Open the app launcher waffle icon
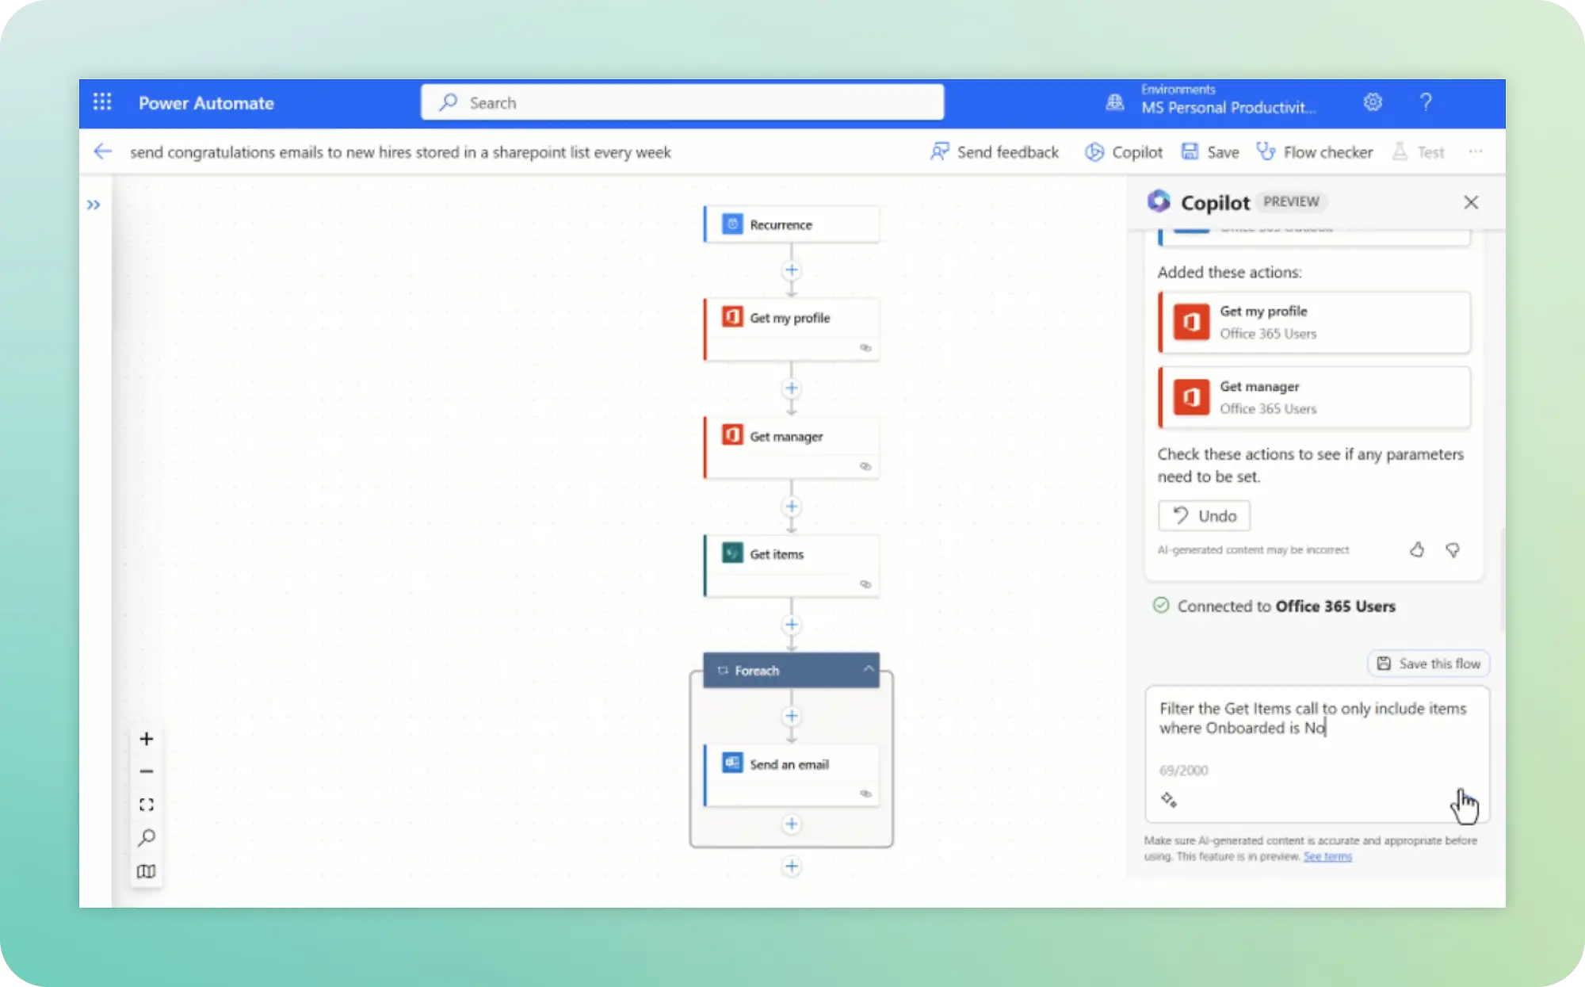The height and width of the screenshot is (987, 1585). click(102, 102)
